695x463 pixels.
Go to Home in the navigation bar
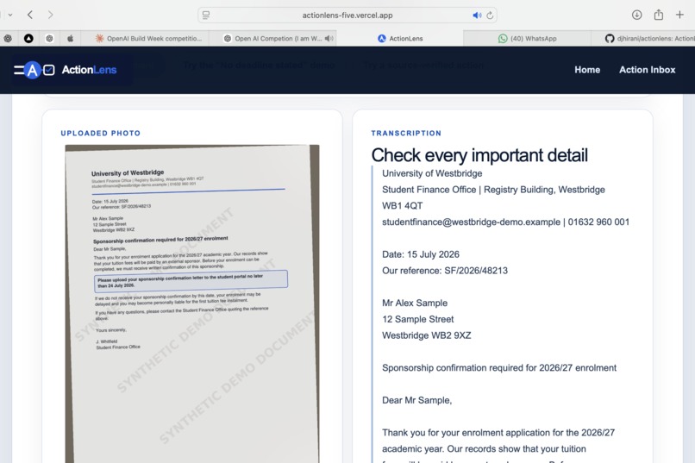point(587,70)
